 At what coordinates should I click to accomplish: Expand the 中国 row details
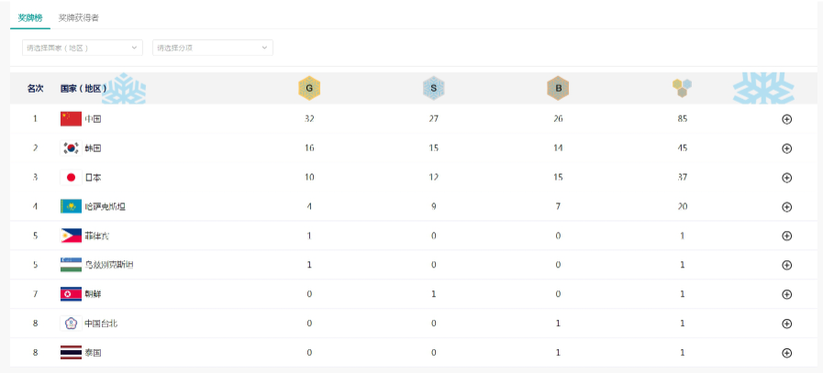[x=786, y=119]
